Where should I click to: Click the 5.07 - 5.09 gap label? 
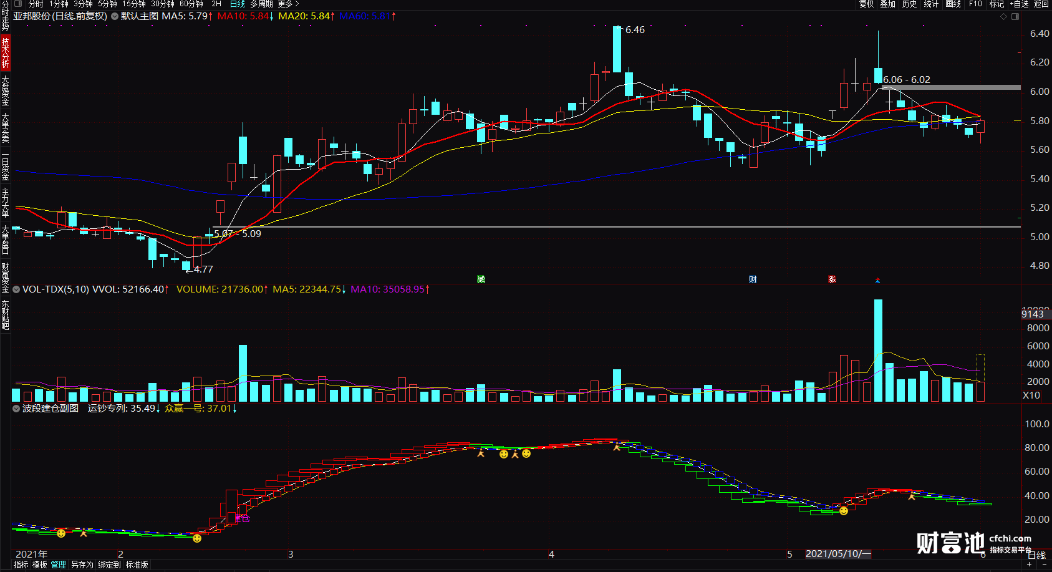coord(238,234)
